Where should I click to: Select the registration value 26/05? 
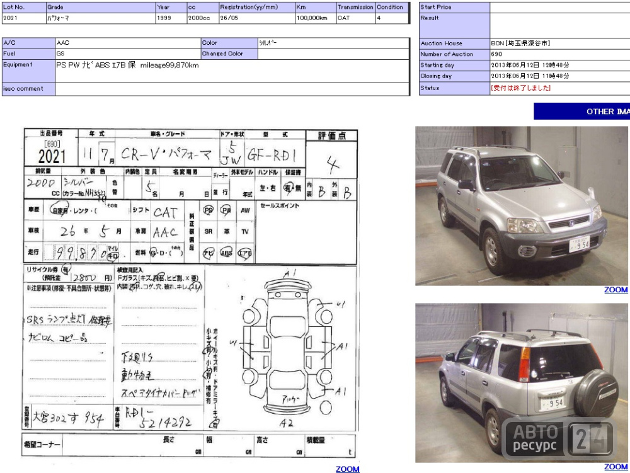tap(257, 18)
